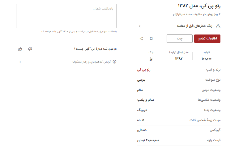The height and width of the screenshot is (146, 226).
Task: Start a chat with the چت button
Action: coord(179,39)
